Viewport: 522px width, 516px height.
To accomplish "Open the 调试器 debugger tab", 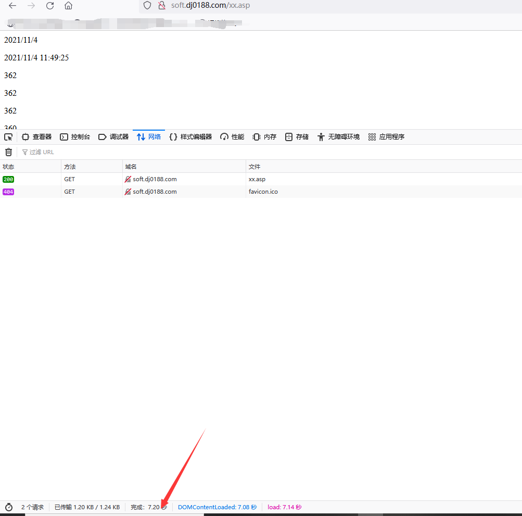I will coord(113,137).
